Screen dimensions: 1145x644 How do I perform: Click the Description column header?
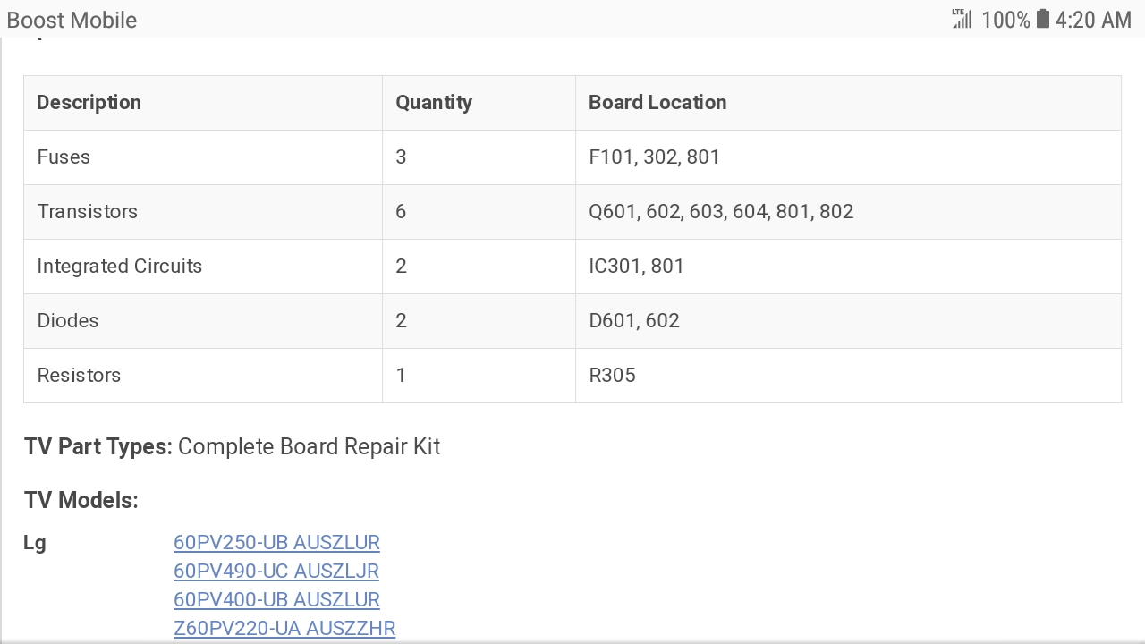pos(89,102)
